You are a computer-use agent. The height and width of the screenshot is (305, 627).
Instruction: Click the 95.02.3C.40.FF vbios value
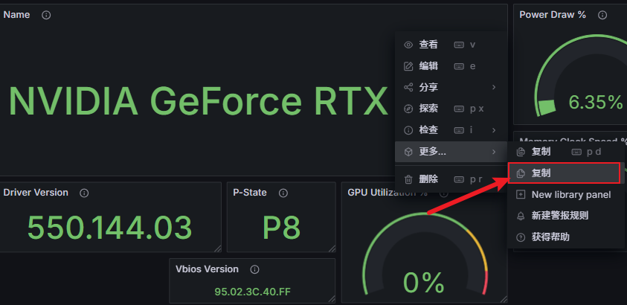click(x=252, y=292)
